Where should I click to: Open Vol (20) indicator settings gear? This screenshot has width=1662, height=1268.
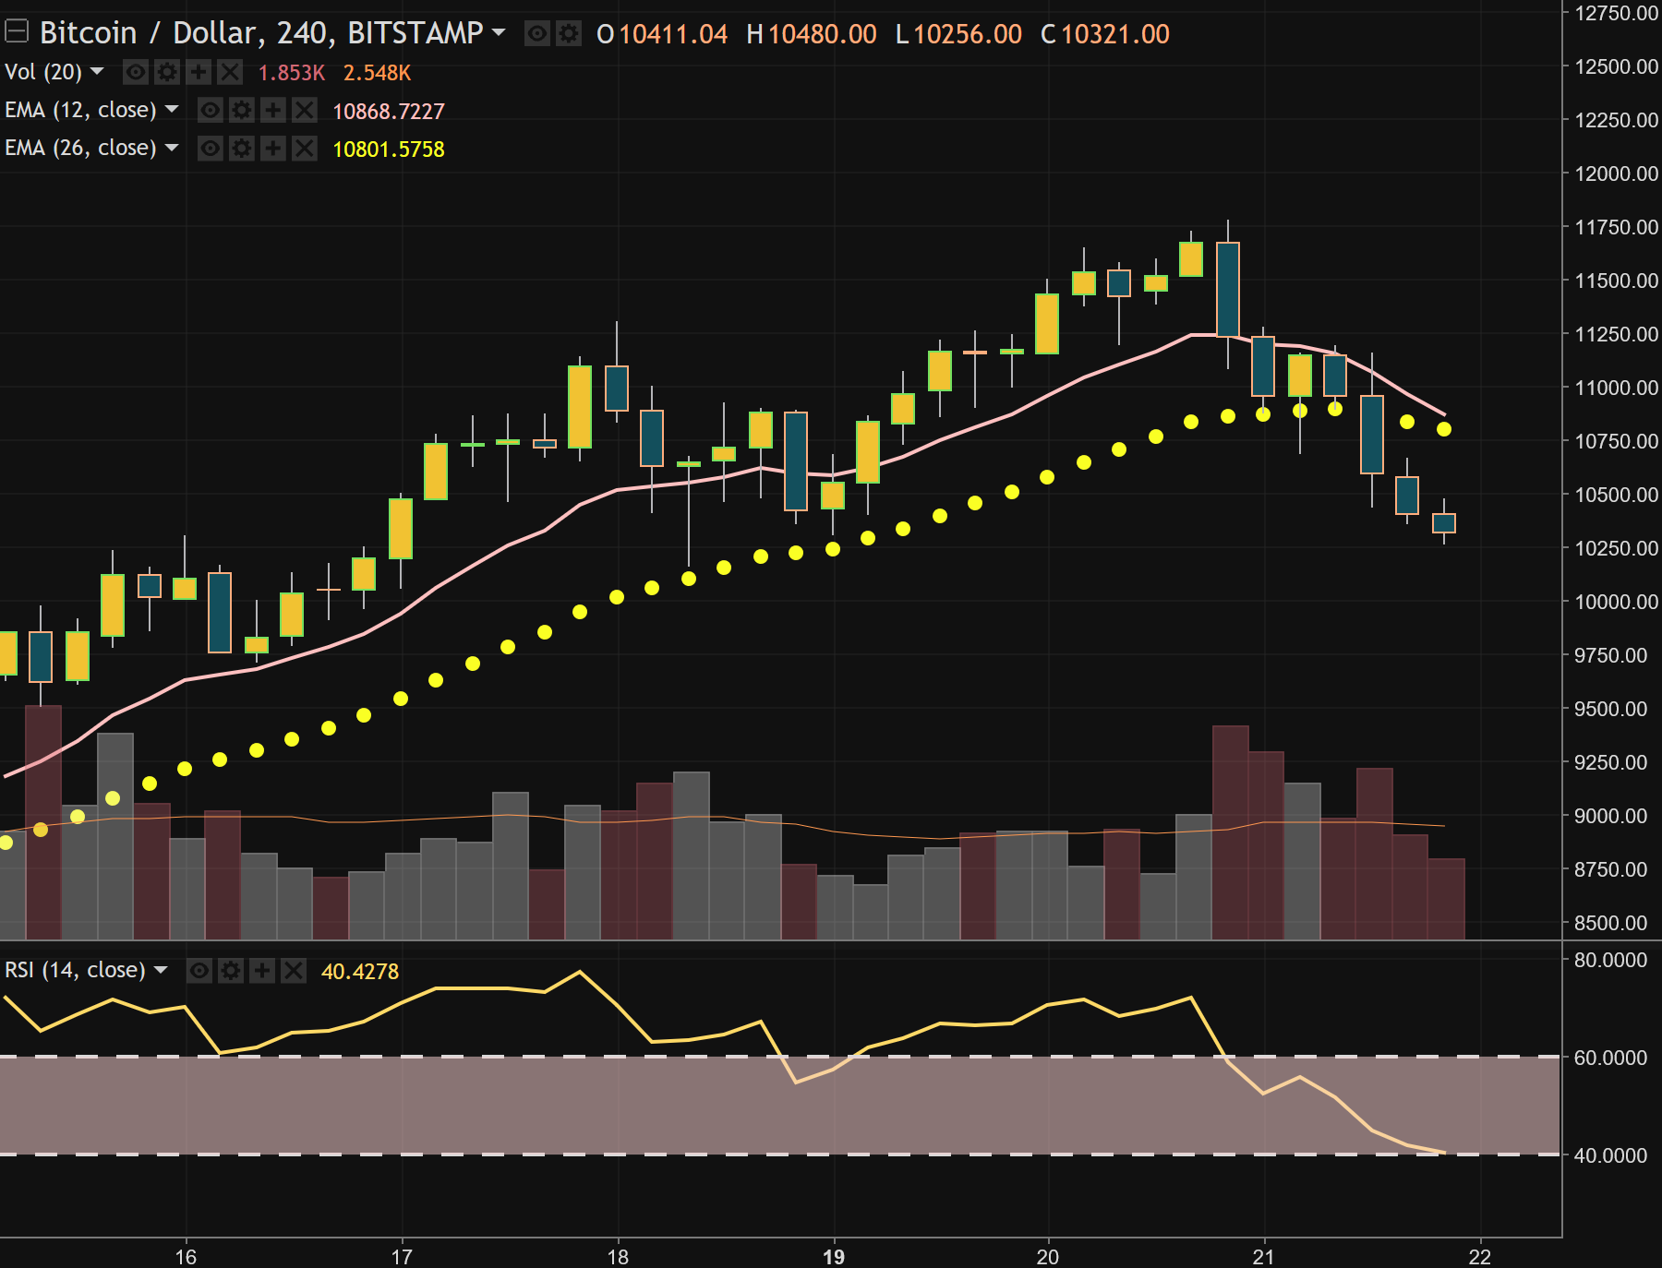(167, 72)
